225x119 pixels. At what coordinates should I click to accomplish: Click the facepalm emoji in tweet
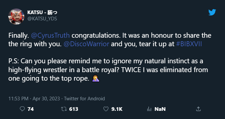pos(96,78)
